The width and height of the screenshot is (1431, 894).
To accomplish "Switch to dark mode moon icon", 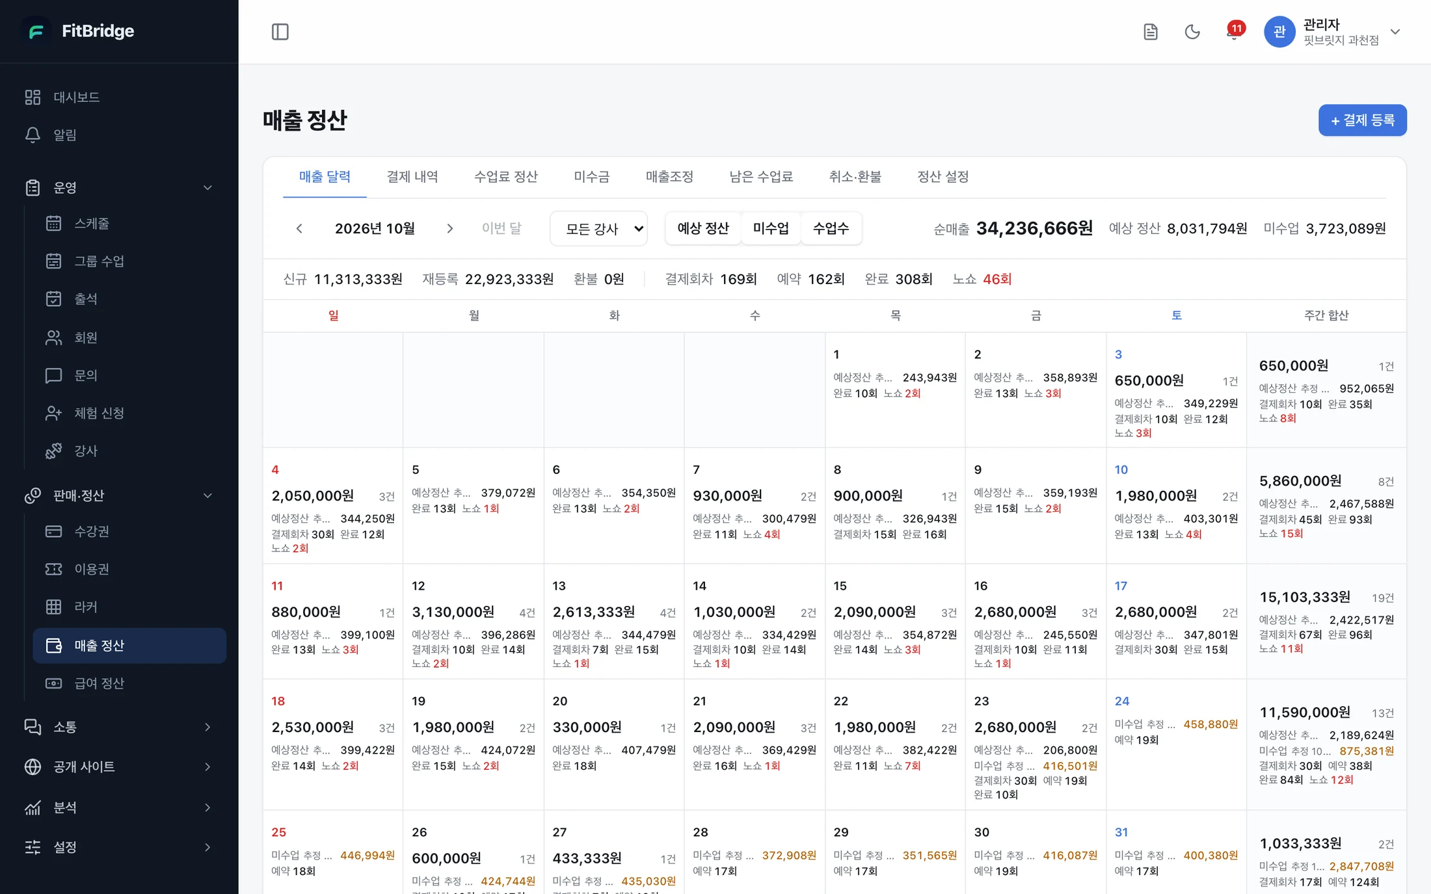I will point(1192,32).
